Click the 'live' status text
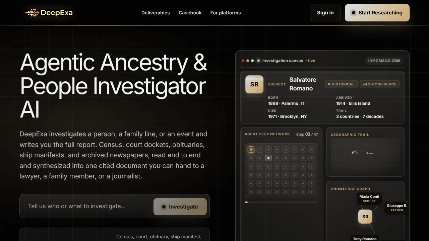Screen dimensions: 429x241 (x=312, y=61)
